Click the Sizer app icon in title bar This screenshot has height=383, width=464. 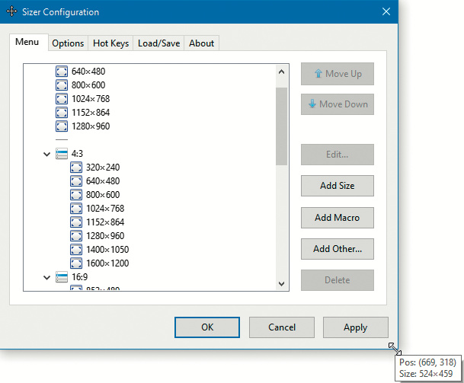click(13, 12)
